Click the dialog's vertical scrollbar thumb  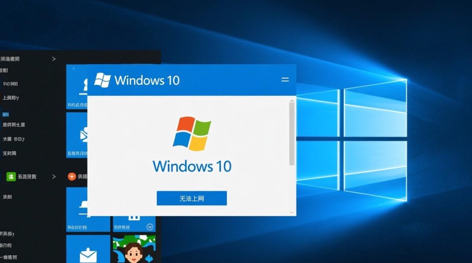291,133
